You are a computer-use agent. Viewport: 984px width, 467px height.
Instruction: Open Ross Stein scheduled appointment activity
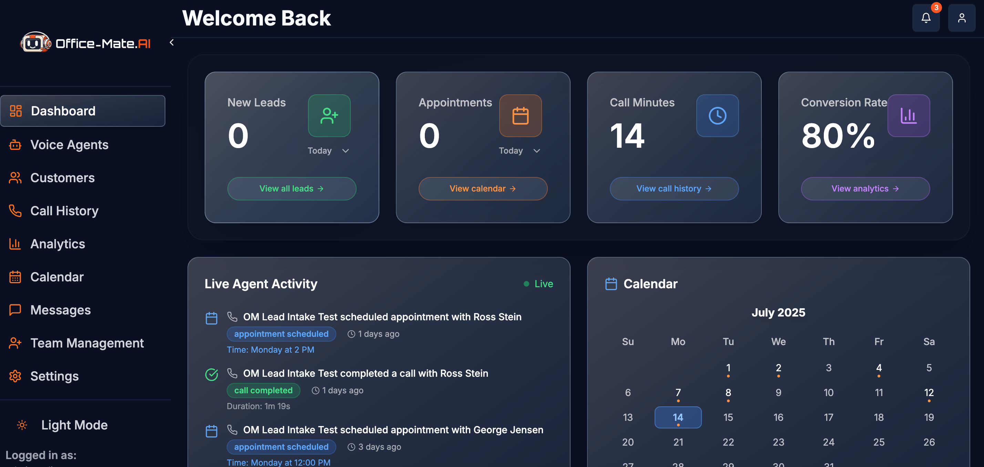pos(382,317)
